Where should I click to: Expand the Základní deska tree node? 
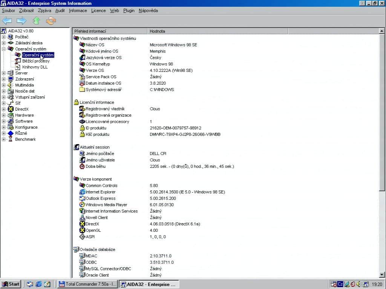click(x=3, y=43)
